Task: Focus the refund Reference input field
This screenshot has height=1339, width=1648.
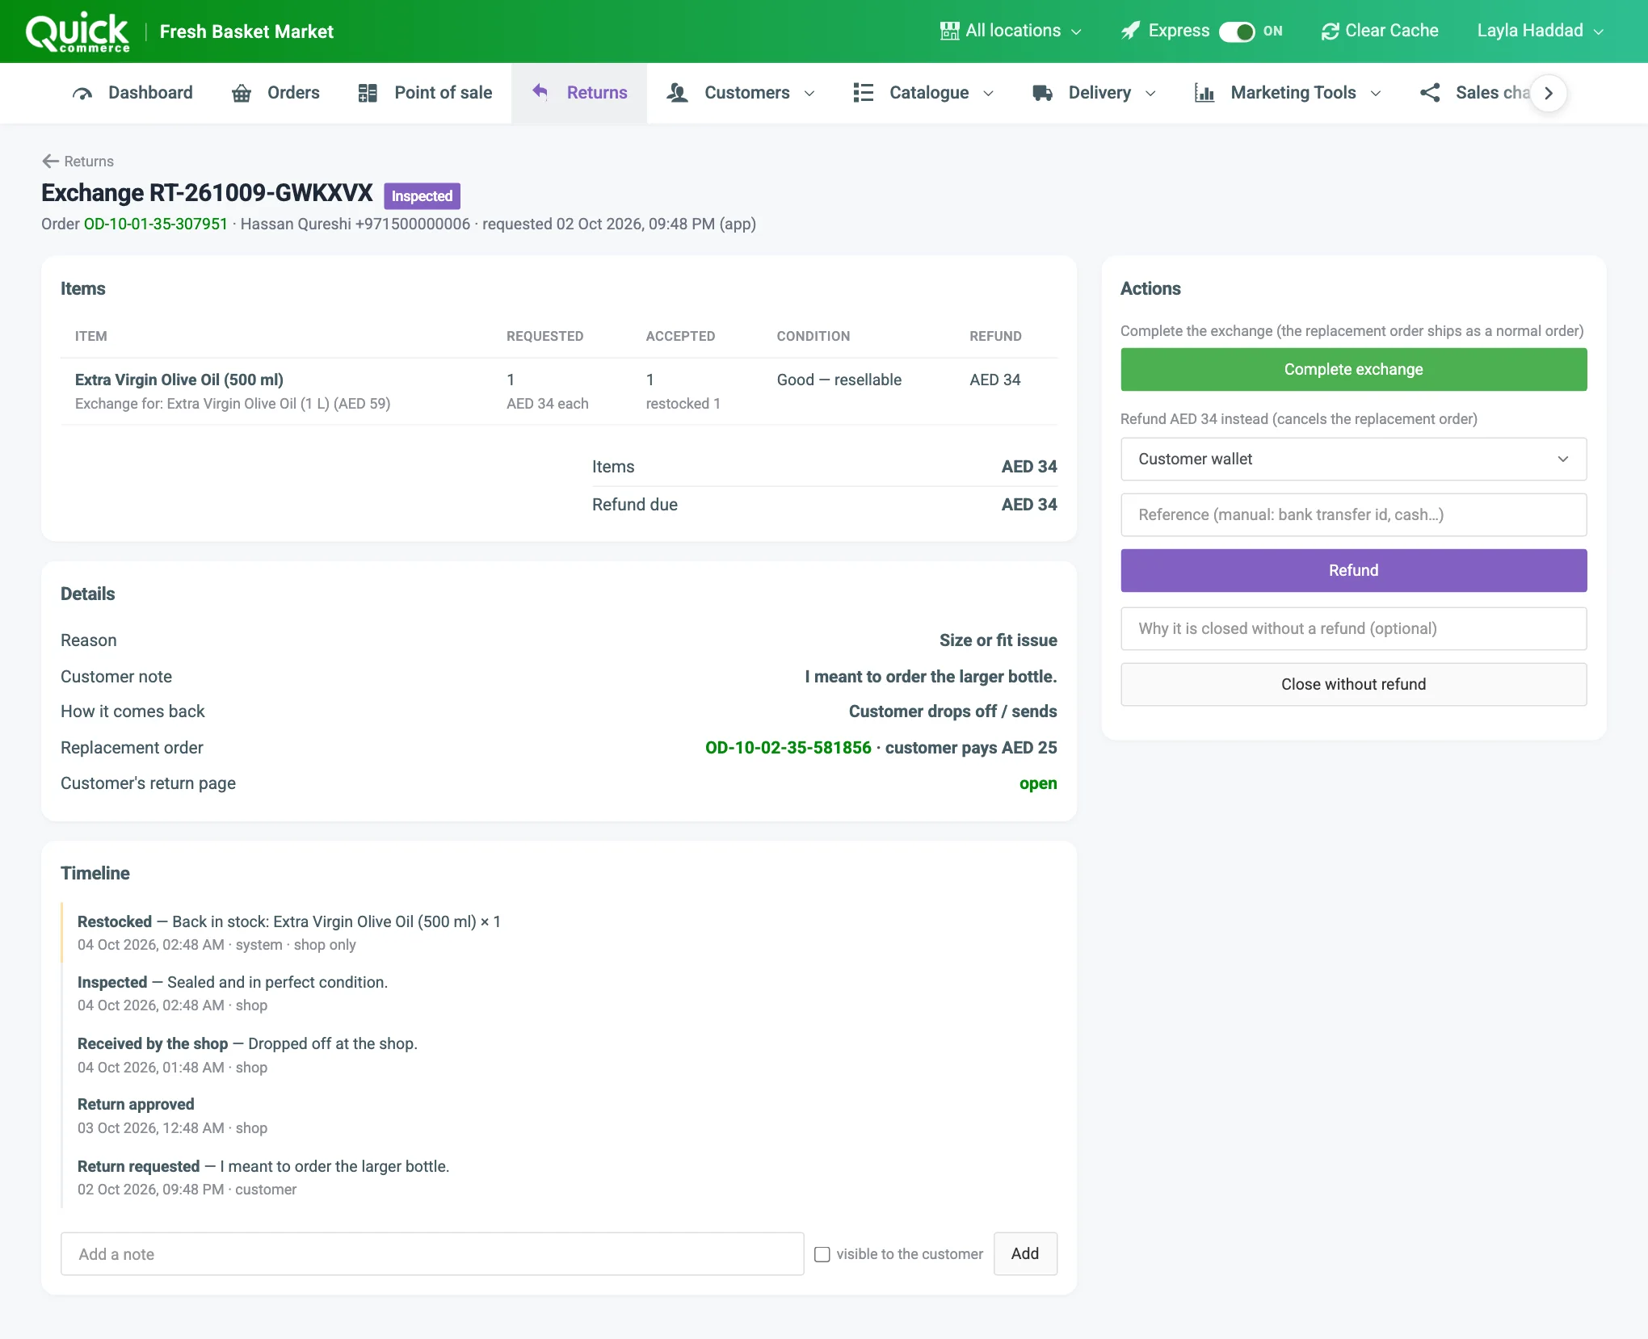Action: (x=1353, y=514)
